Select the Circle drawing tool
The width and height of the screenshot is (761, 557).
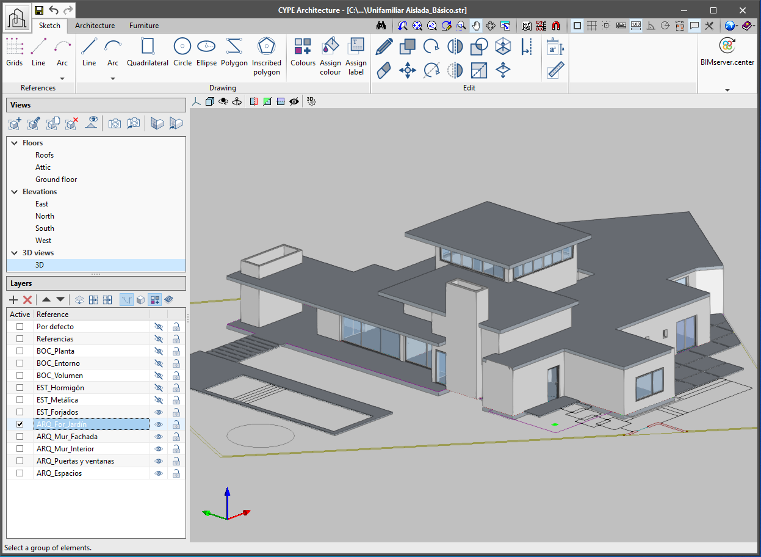182,46
